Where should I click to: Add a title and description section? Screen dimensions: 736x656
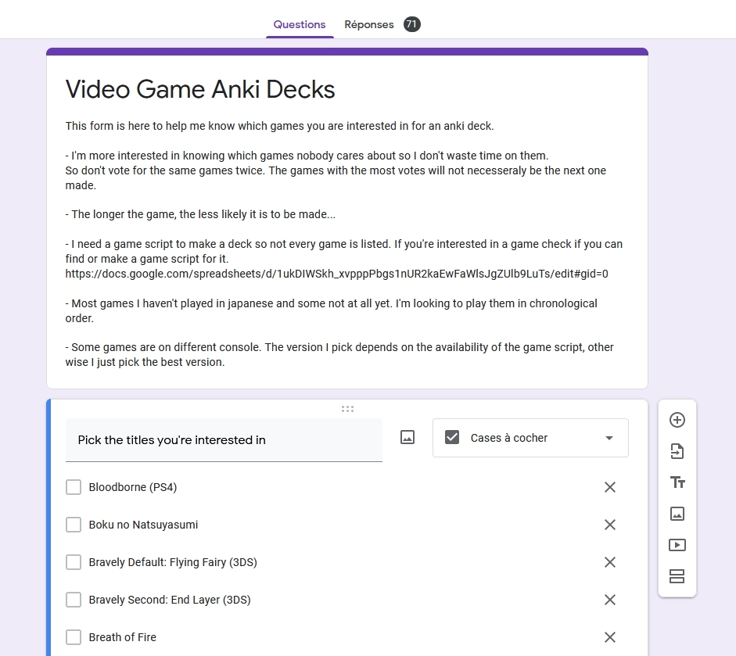(x=677, y=482)
